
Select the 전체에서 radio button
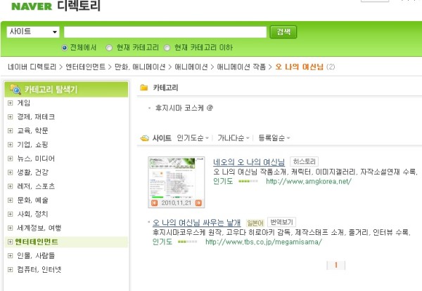click(x=64, y=48)
